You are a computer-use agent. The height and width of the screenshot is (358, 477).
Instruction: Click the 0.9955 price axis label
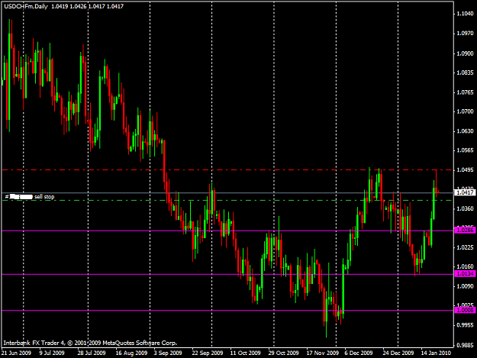click(x=465, y=325)
